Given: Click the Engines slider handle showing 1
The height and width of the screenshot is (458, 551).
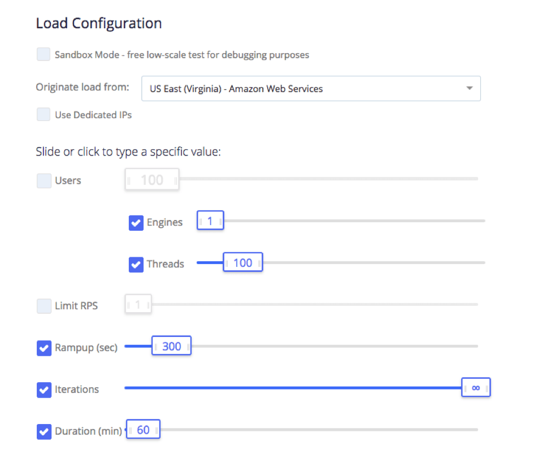Looking at the screenshot, I should pos(210,221).
